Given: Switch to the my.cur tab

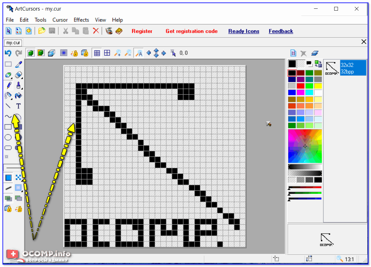Looking at the screenshot, I should [x=13, y=43].
